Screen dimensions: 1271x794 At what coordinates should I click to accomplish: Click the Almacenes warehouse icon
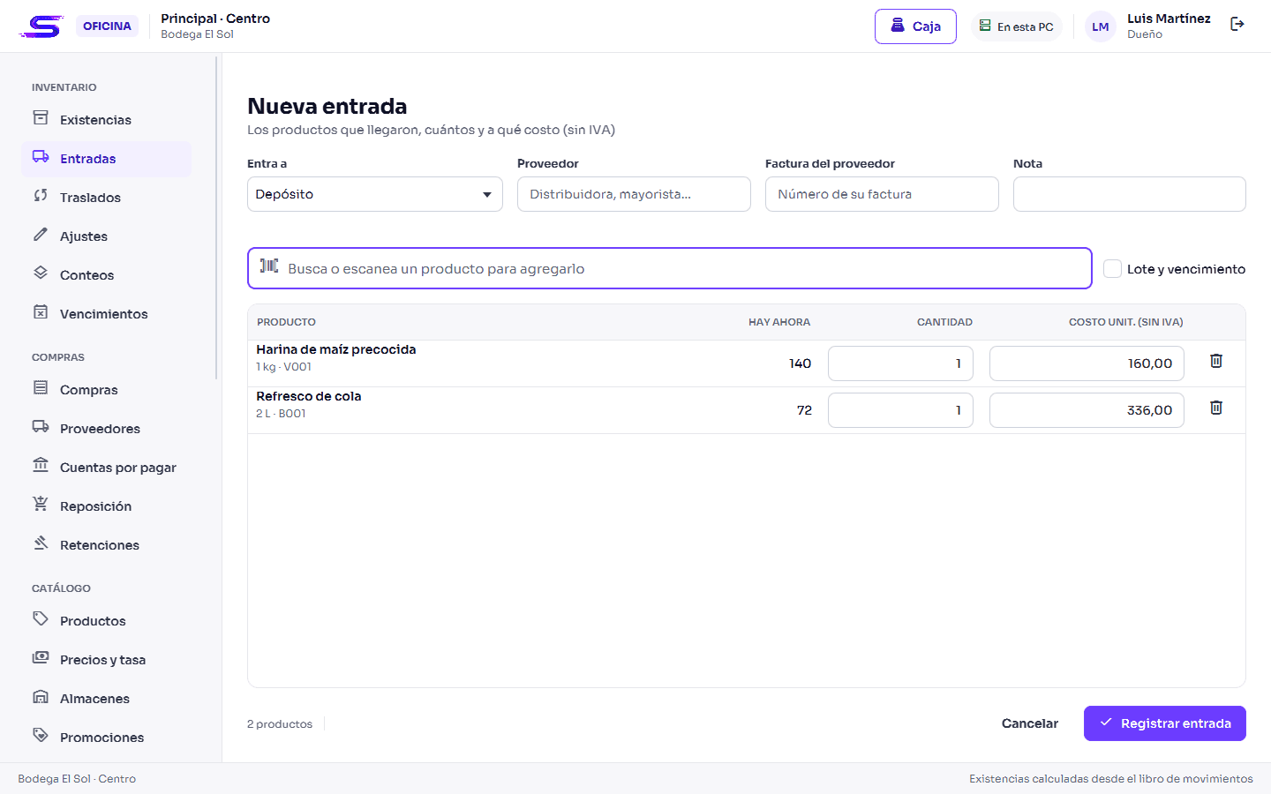coord(41,697)
